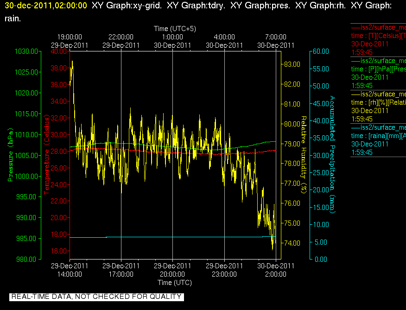Click the Temperature (Celsius) axis label
The width and height of the screenshot is (406, 310).
coord(46,155)
